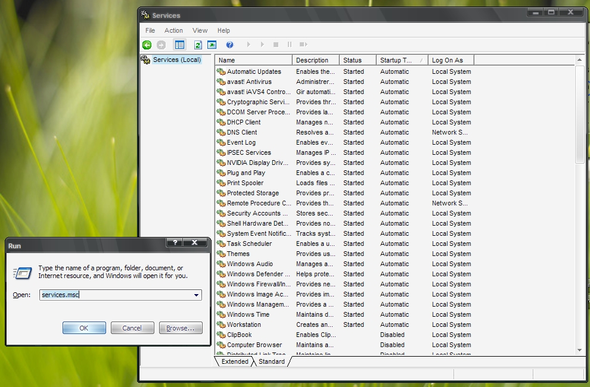This screenshot has height=387, width=590.
Task: Click Cancel in the Run dialog
Action: [x=132, y=328]
